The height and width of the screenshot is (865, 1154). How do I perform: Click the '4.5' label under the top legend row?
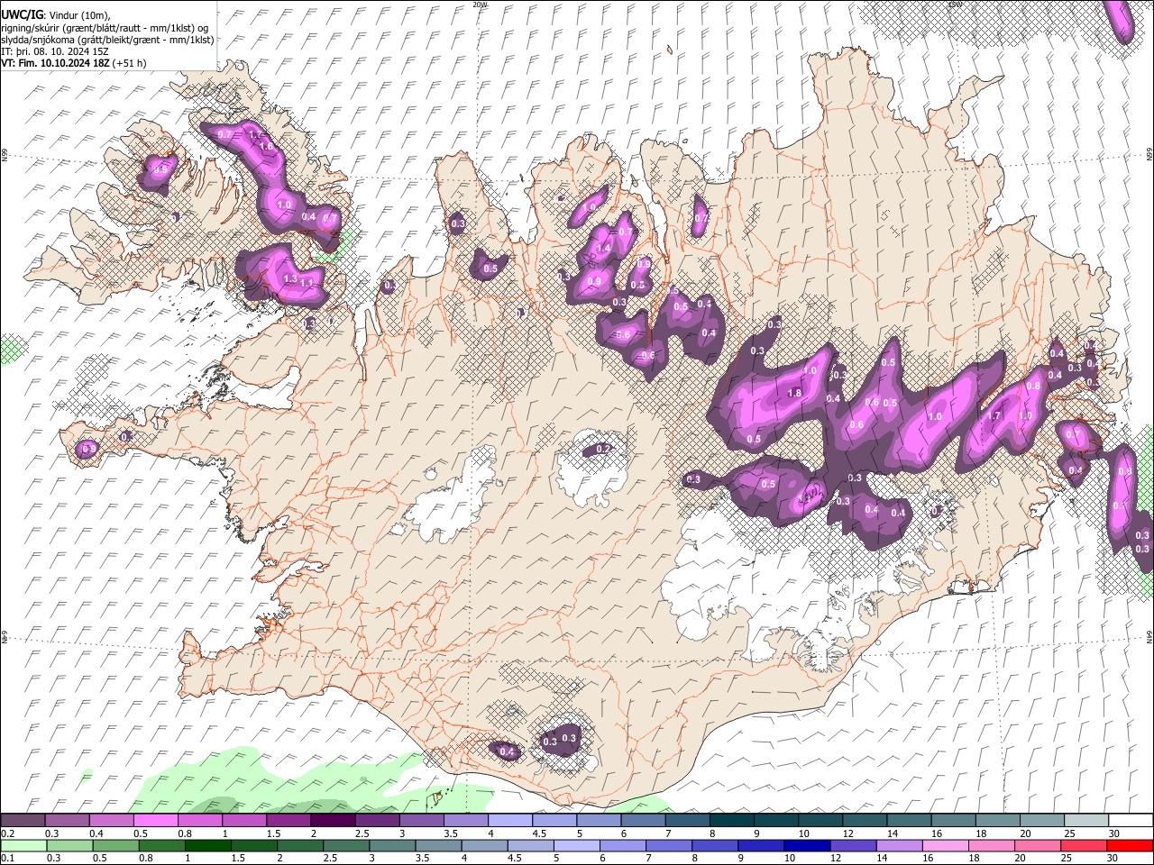[538, 833]
